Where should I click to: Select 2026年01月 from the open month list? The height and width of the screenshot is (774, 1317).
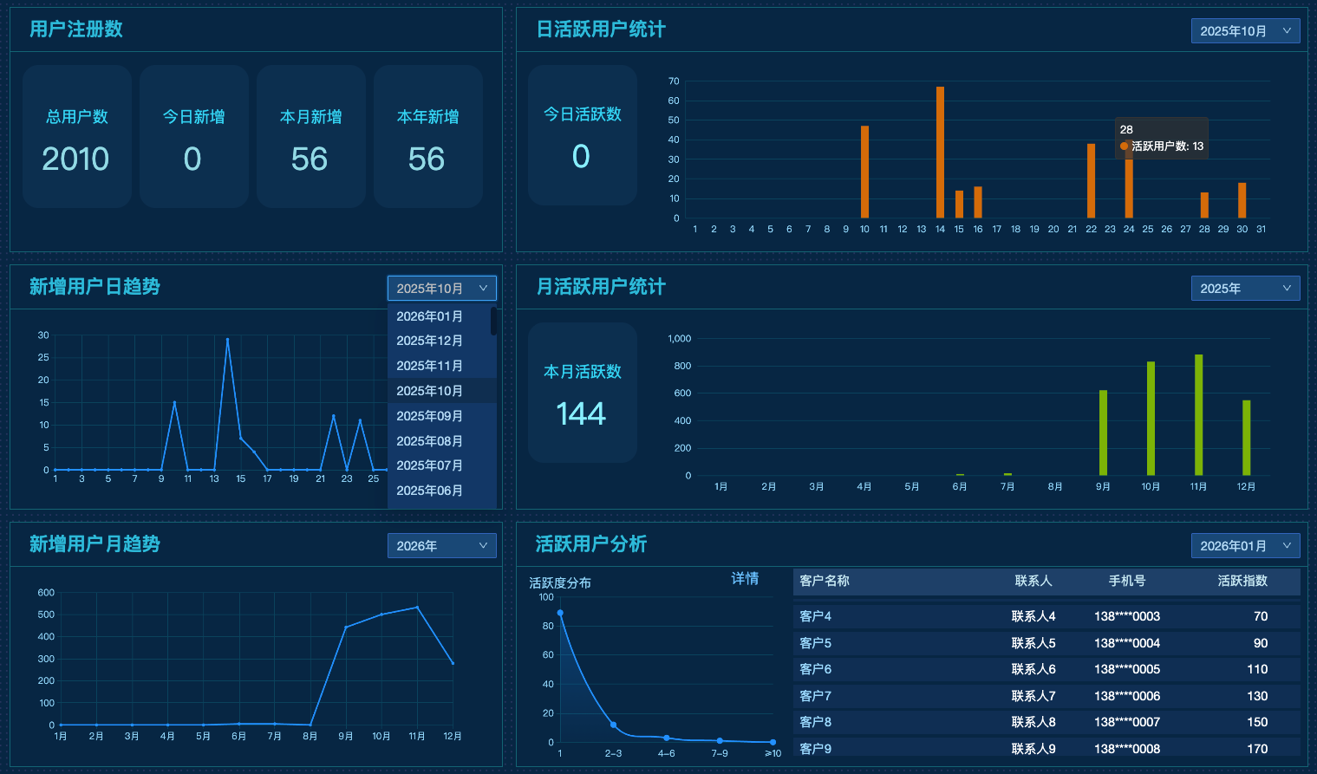click(x=430, y=316)
